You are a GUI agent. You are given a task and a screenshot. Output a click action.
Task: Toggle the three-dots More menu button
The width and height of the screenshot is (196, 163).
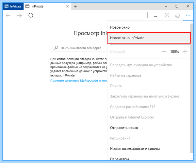point(188,15)
